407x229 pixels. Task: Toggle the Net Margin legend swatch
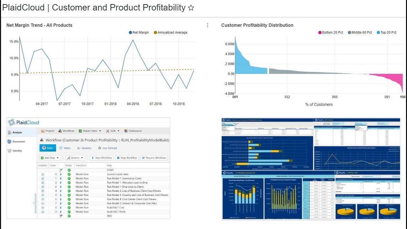coord(130,32)
